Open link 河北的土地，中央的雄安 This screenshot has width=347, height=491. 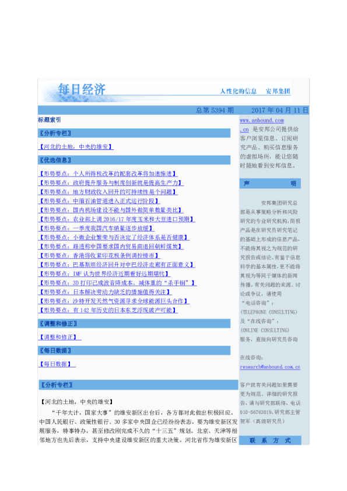(x=76, y=146)
